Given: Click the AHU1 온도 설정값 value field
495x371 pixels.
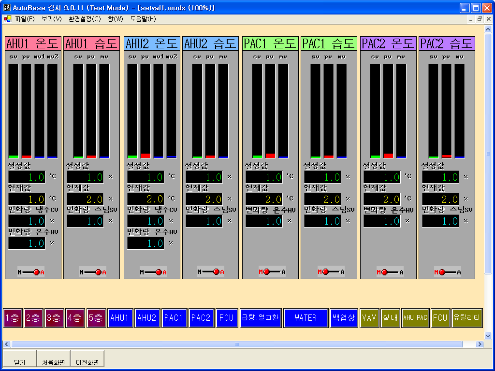Looking at the screenshot, I should click(x=27, y=177).
